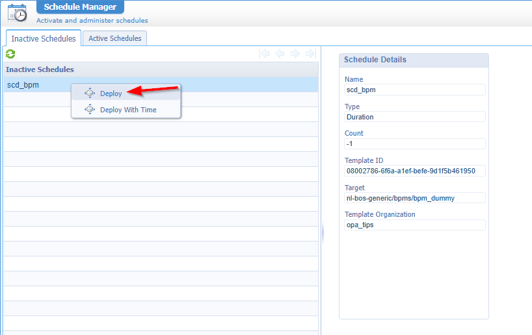Switch to the Active Schedules tab
The height and width of the screenshot is (335, 532).
pyautogui.click(x=115, y=38)
